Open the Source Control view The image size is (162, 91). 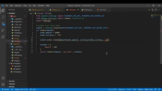pyautogui.click(x=3, y=24)
